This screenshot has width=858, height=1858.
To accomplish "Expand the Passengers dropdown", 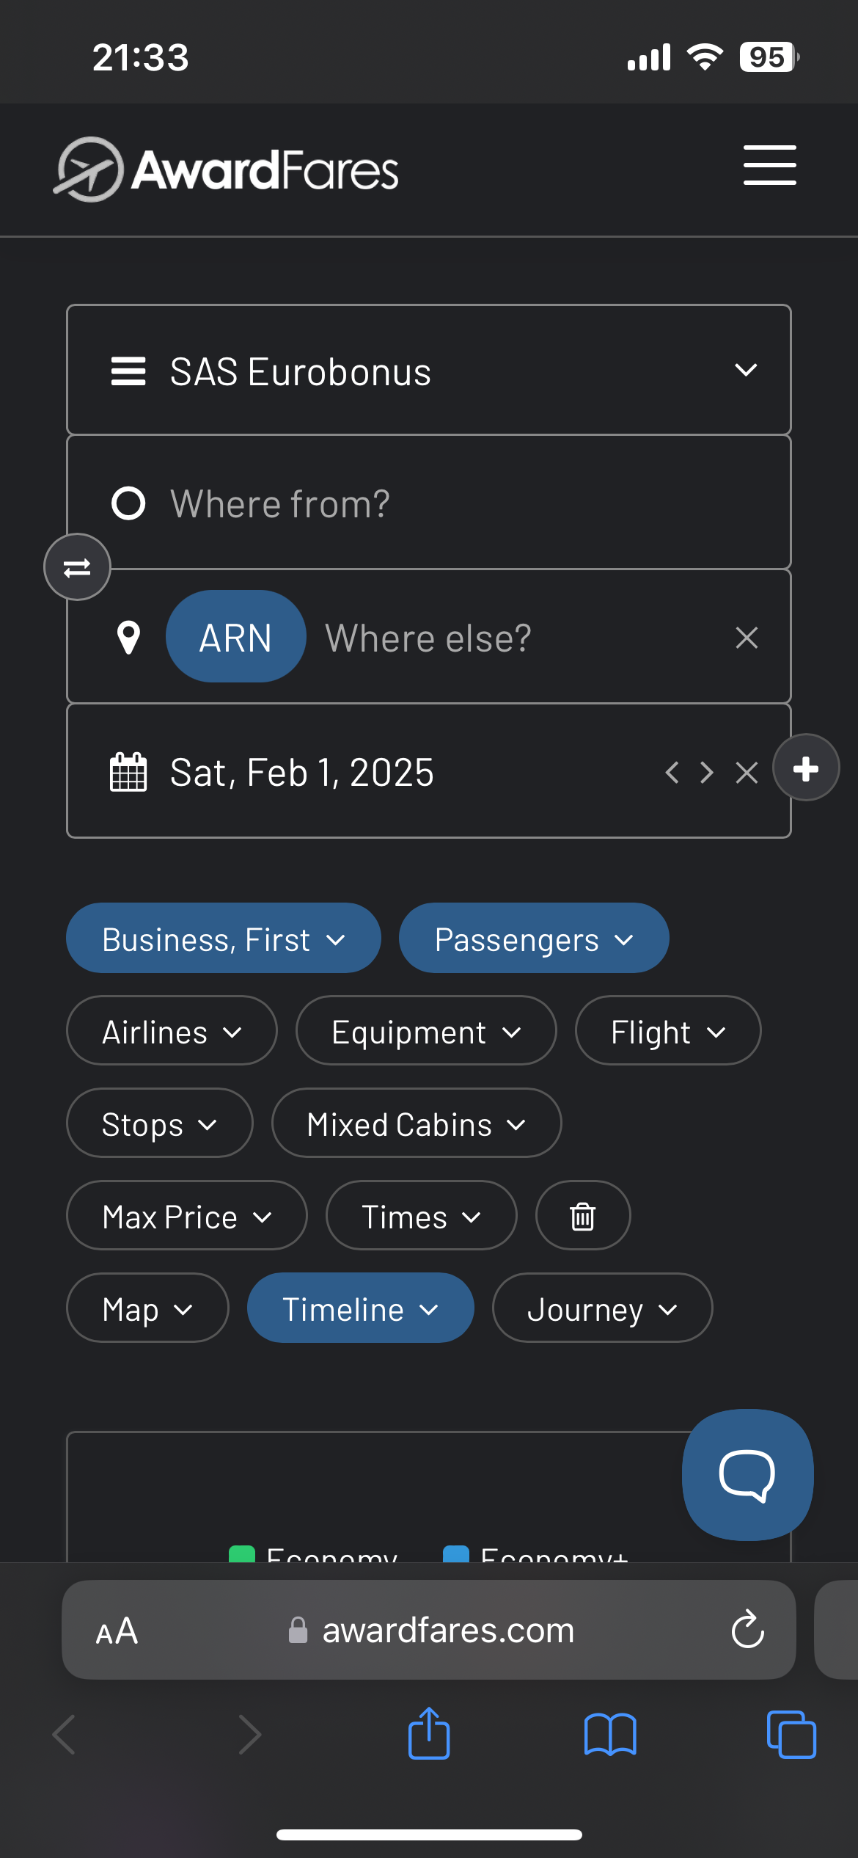I will [534, 939].
